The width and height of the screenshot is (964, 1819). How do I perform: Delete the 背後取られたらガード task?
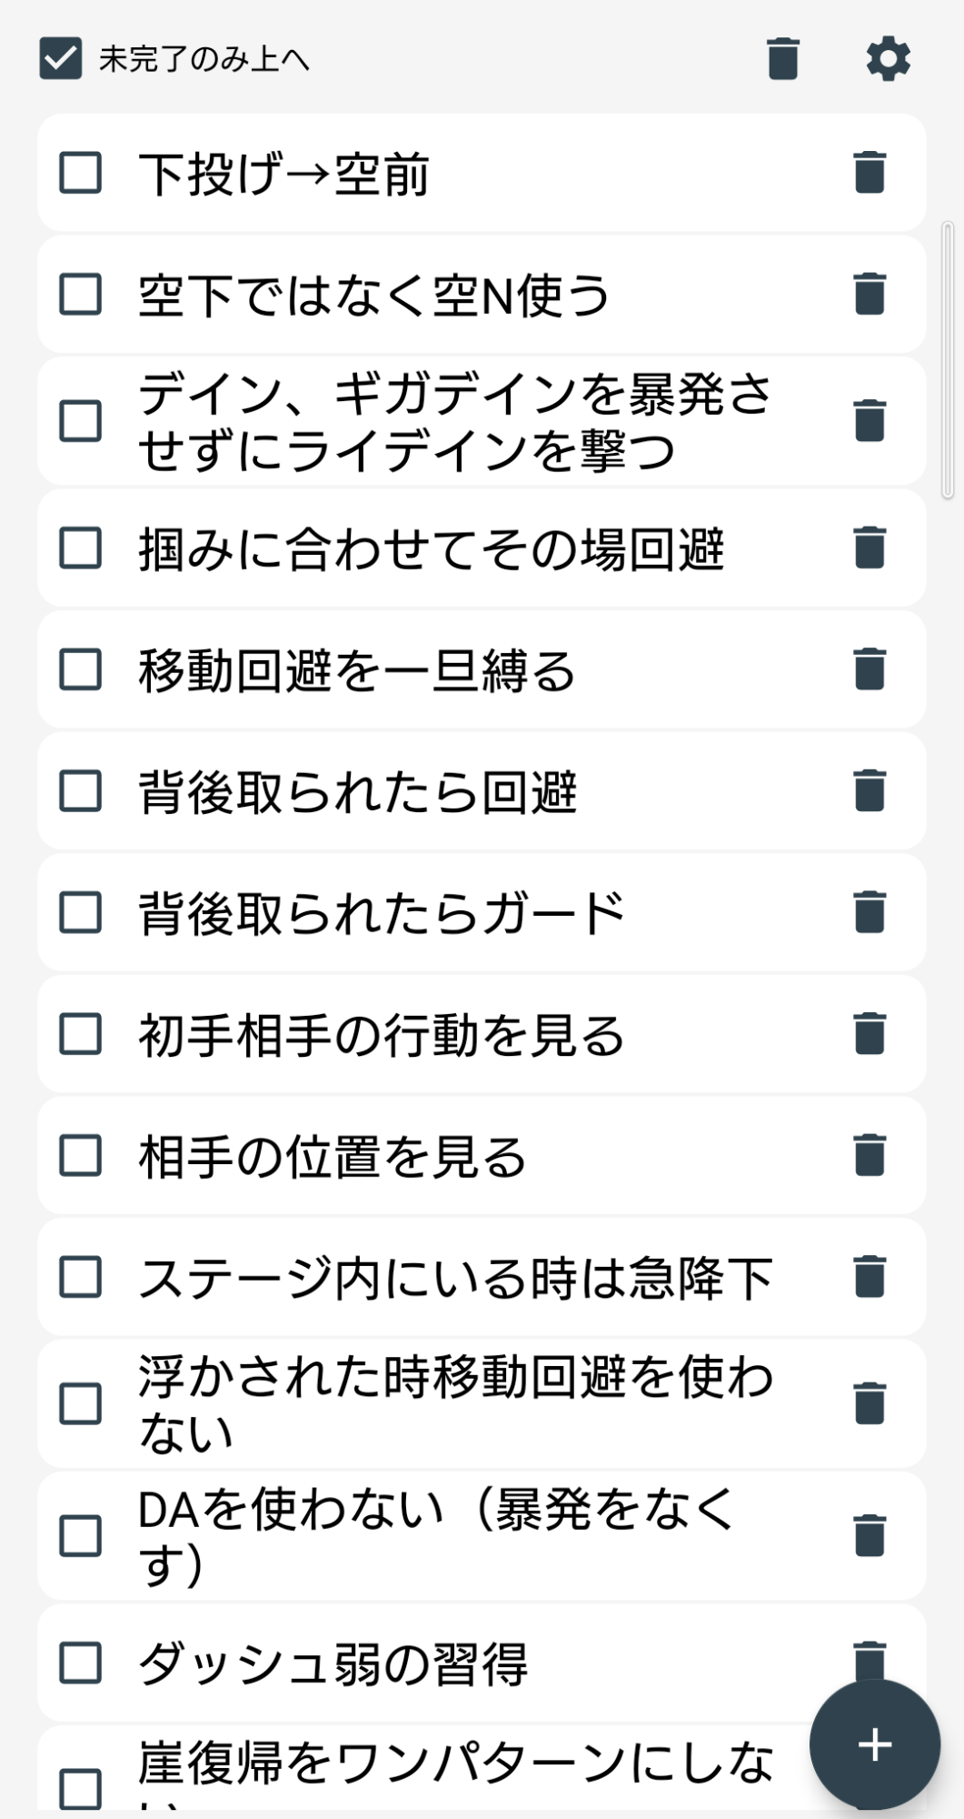(870, 912)
